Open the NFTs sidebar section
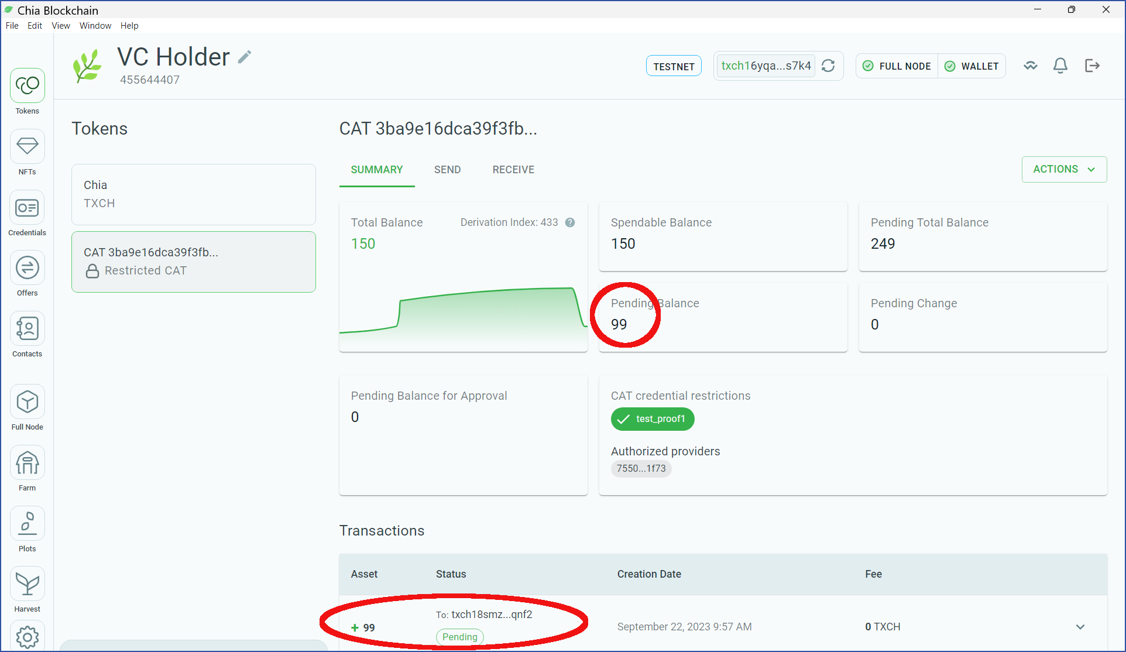Viewport: 1126px width, 652px height. (x=28, y=153)
